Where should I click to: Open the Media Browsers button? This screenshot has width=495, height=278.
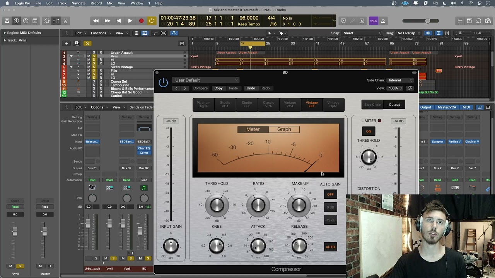click(488, 21)
